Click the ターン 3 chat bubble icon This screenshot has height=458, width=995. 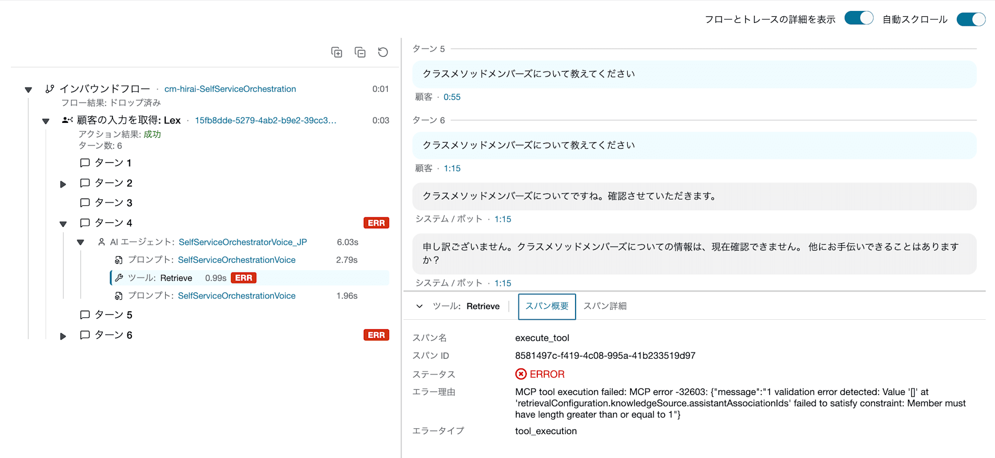click(85, 203)
